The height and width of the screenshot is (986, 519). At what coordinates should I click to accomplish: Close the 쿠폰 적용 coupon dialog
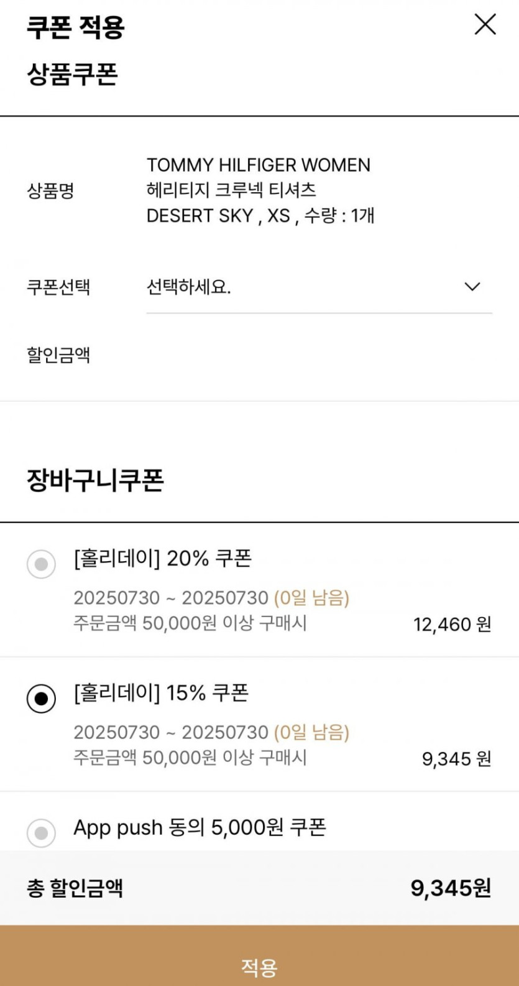point(485,25)
